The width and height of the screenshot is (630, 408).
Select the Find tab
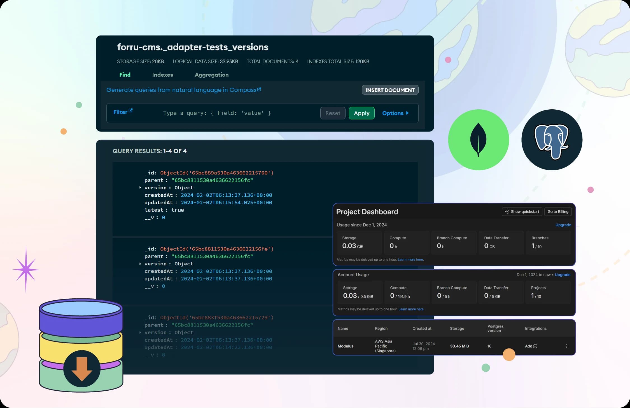point(125,75)
